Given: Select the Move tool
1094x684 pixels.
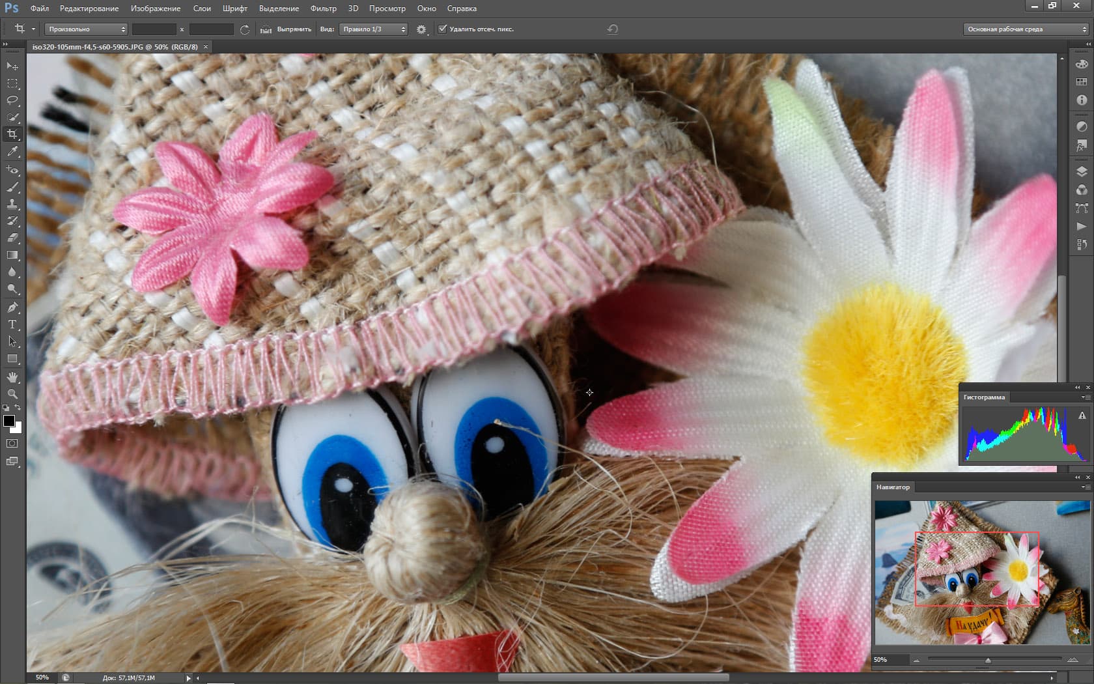Looking at the screenshot, I should 12,66.
